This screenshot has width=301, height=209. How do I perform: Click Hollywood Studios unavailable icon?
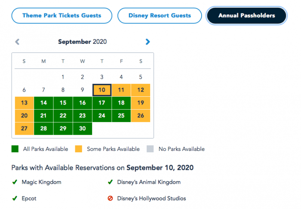click(x=110, y=198)
